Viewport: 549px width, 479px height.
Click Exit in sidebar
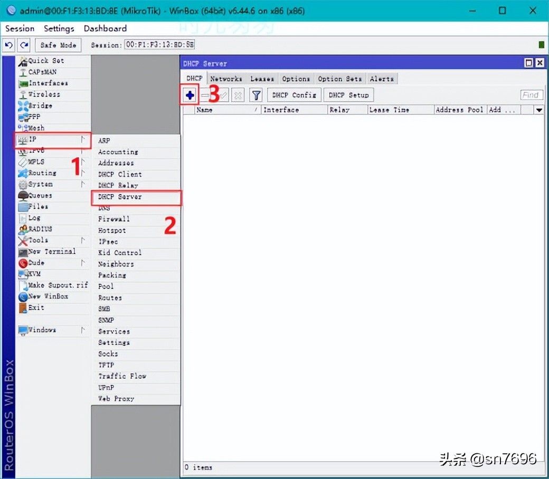point(53,308)
